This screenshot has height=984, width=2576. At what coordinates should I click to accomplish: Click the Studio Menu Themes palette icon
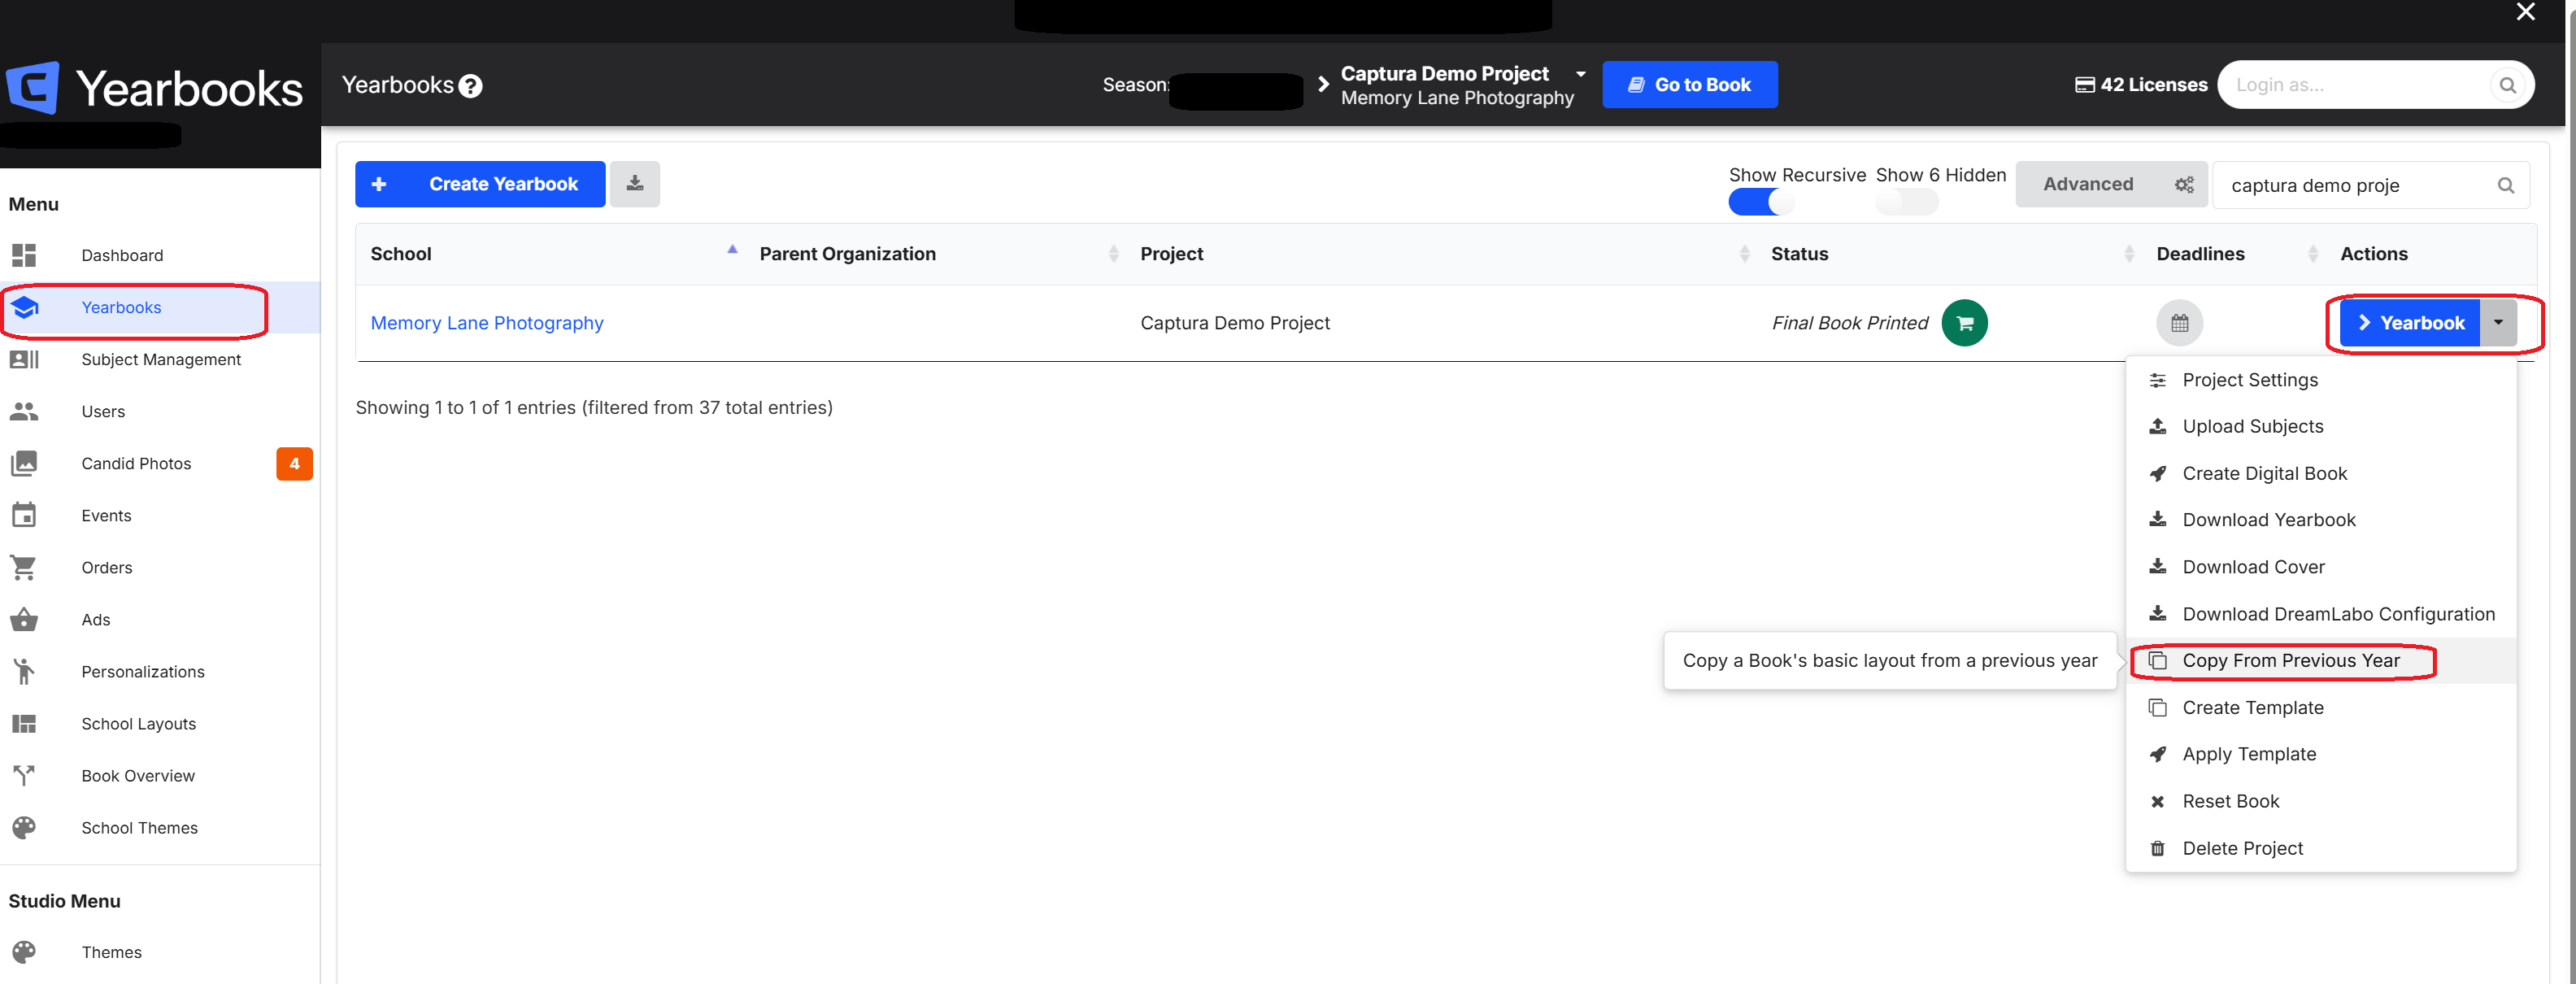tap(24, 951)
